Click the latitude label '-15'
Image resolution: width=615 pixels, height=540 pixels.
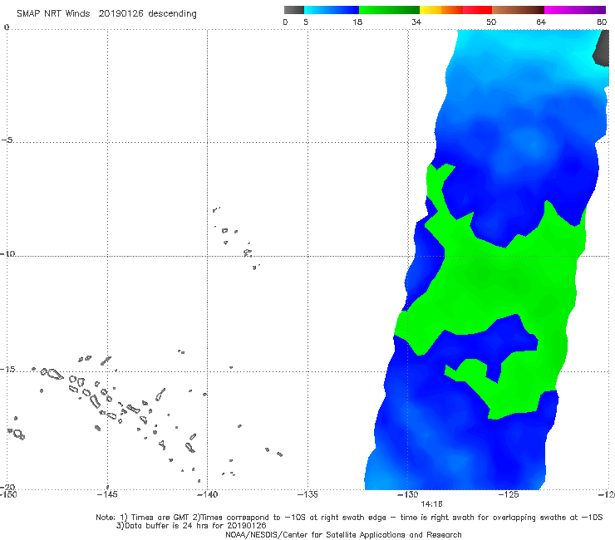click(x=7, y=369)
